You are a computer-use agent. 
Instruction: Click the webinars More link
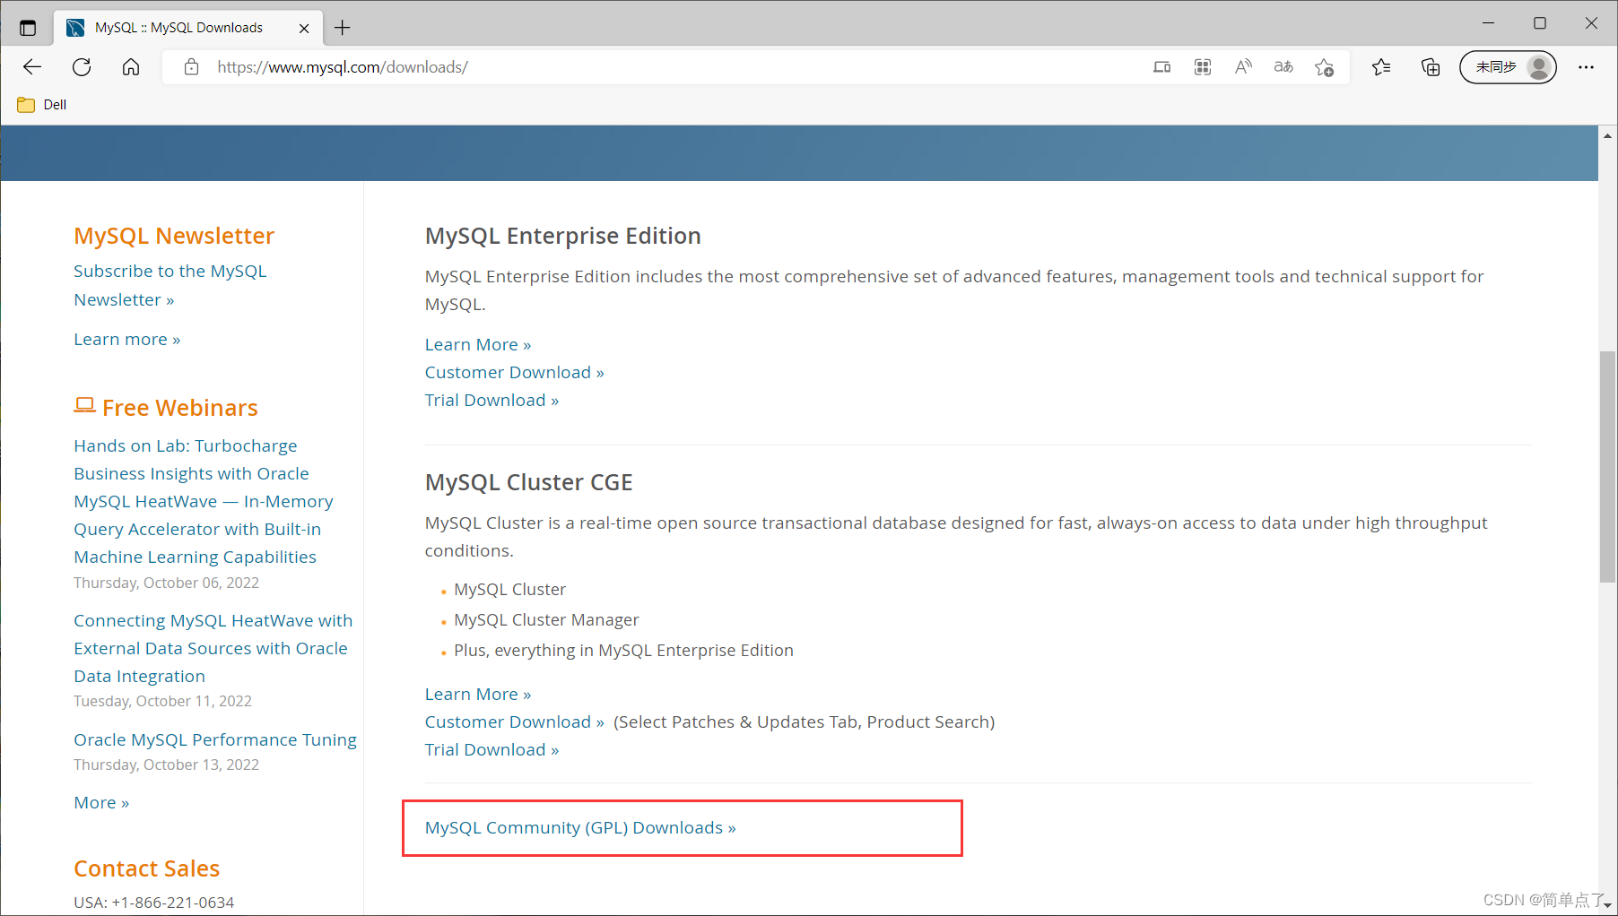pos(101,803)
